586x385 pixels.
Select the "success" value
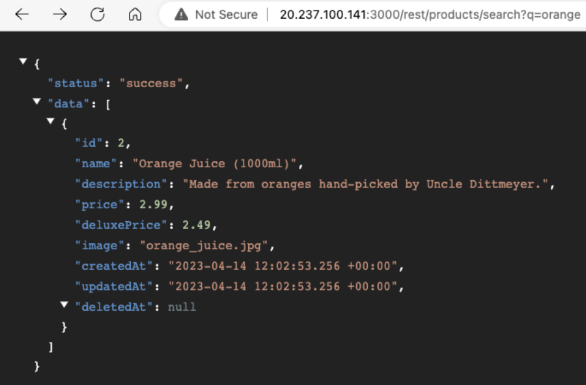(x=151, y=83)
